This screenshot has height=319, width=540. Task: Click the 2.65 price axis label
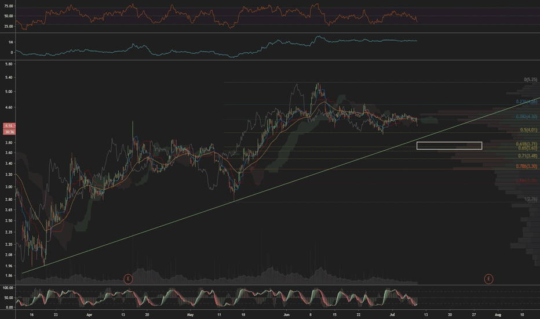(9, 210)
